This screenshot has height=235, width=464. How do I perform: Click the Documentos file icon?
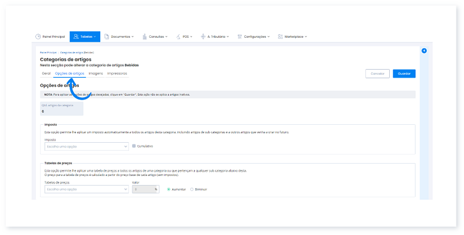click(x=107, y=37)
